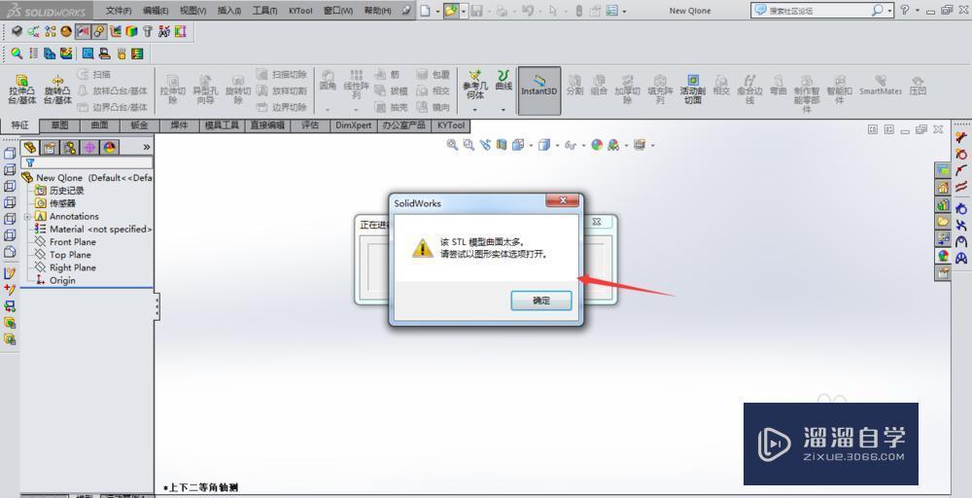Select the DimXpertManager crosshair tab icon
The image size is (972, 498).
point(89,147)
